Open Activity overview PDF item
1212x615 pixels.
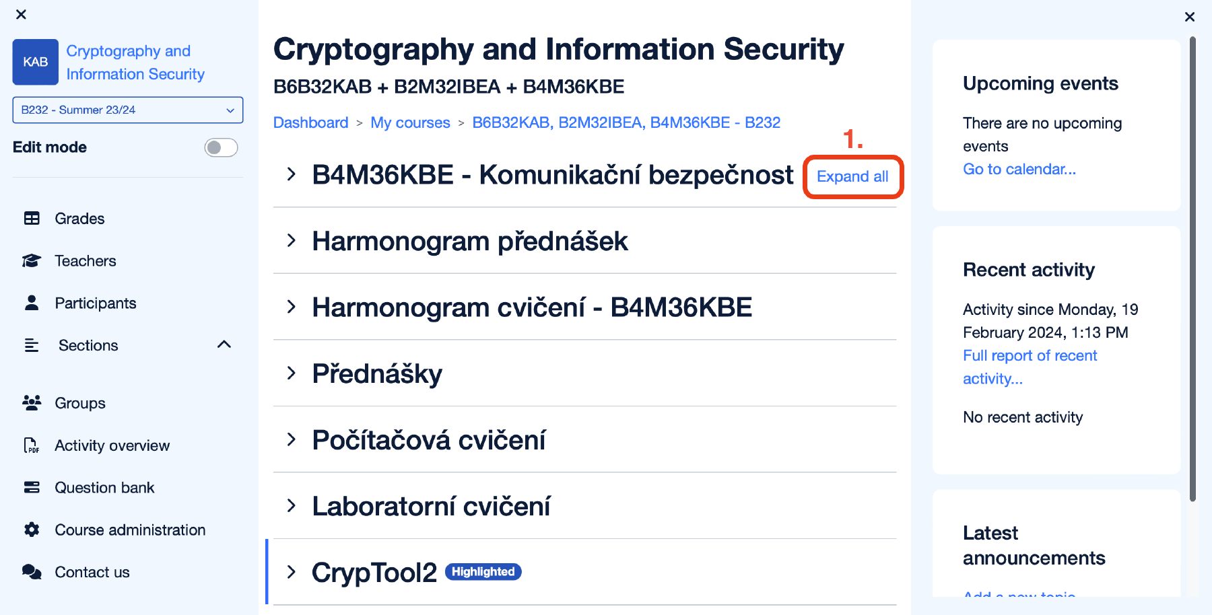pos(112,445)
